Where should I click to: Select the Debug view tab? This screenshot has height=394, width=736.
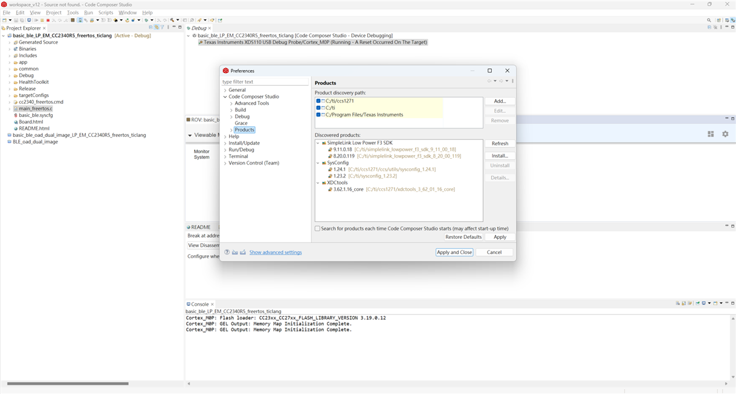pyautogui.click(x=199, y=28)
